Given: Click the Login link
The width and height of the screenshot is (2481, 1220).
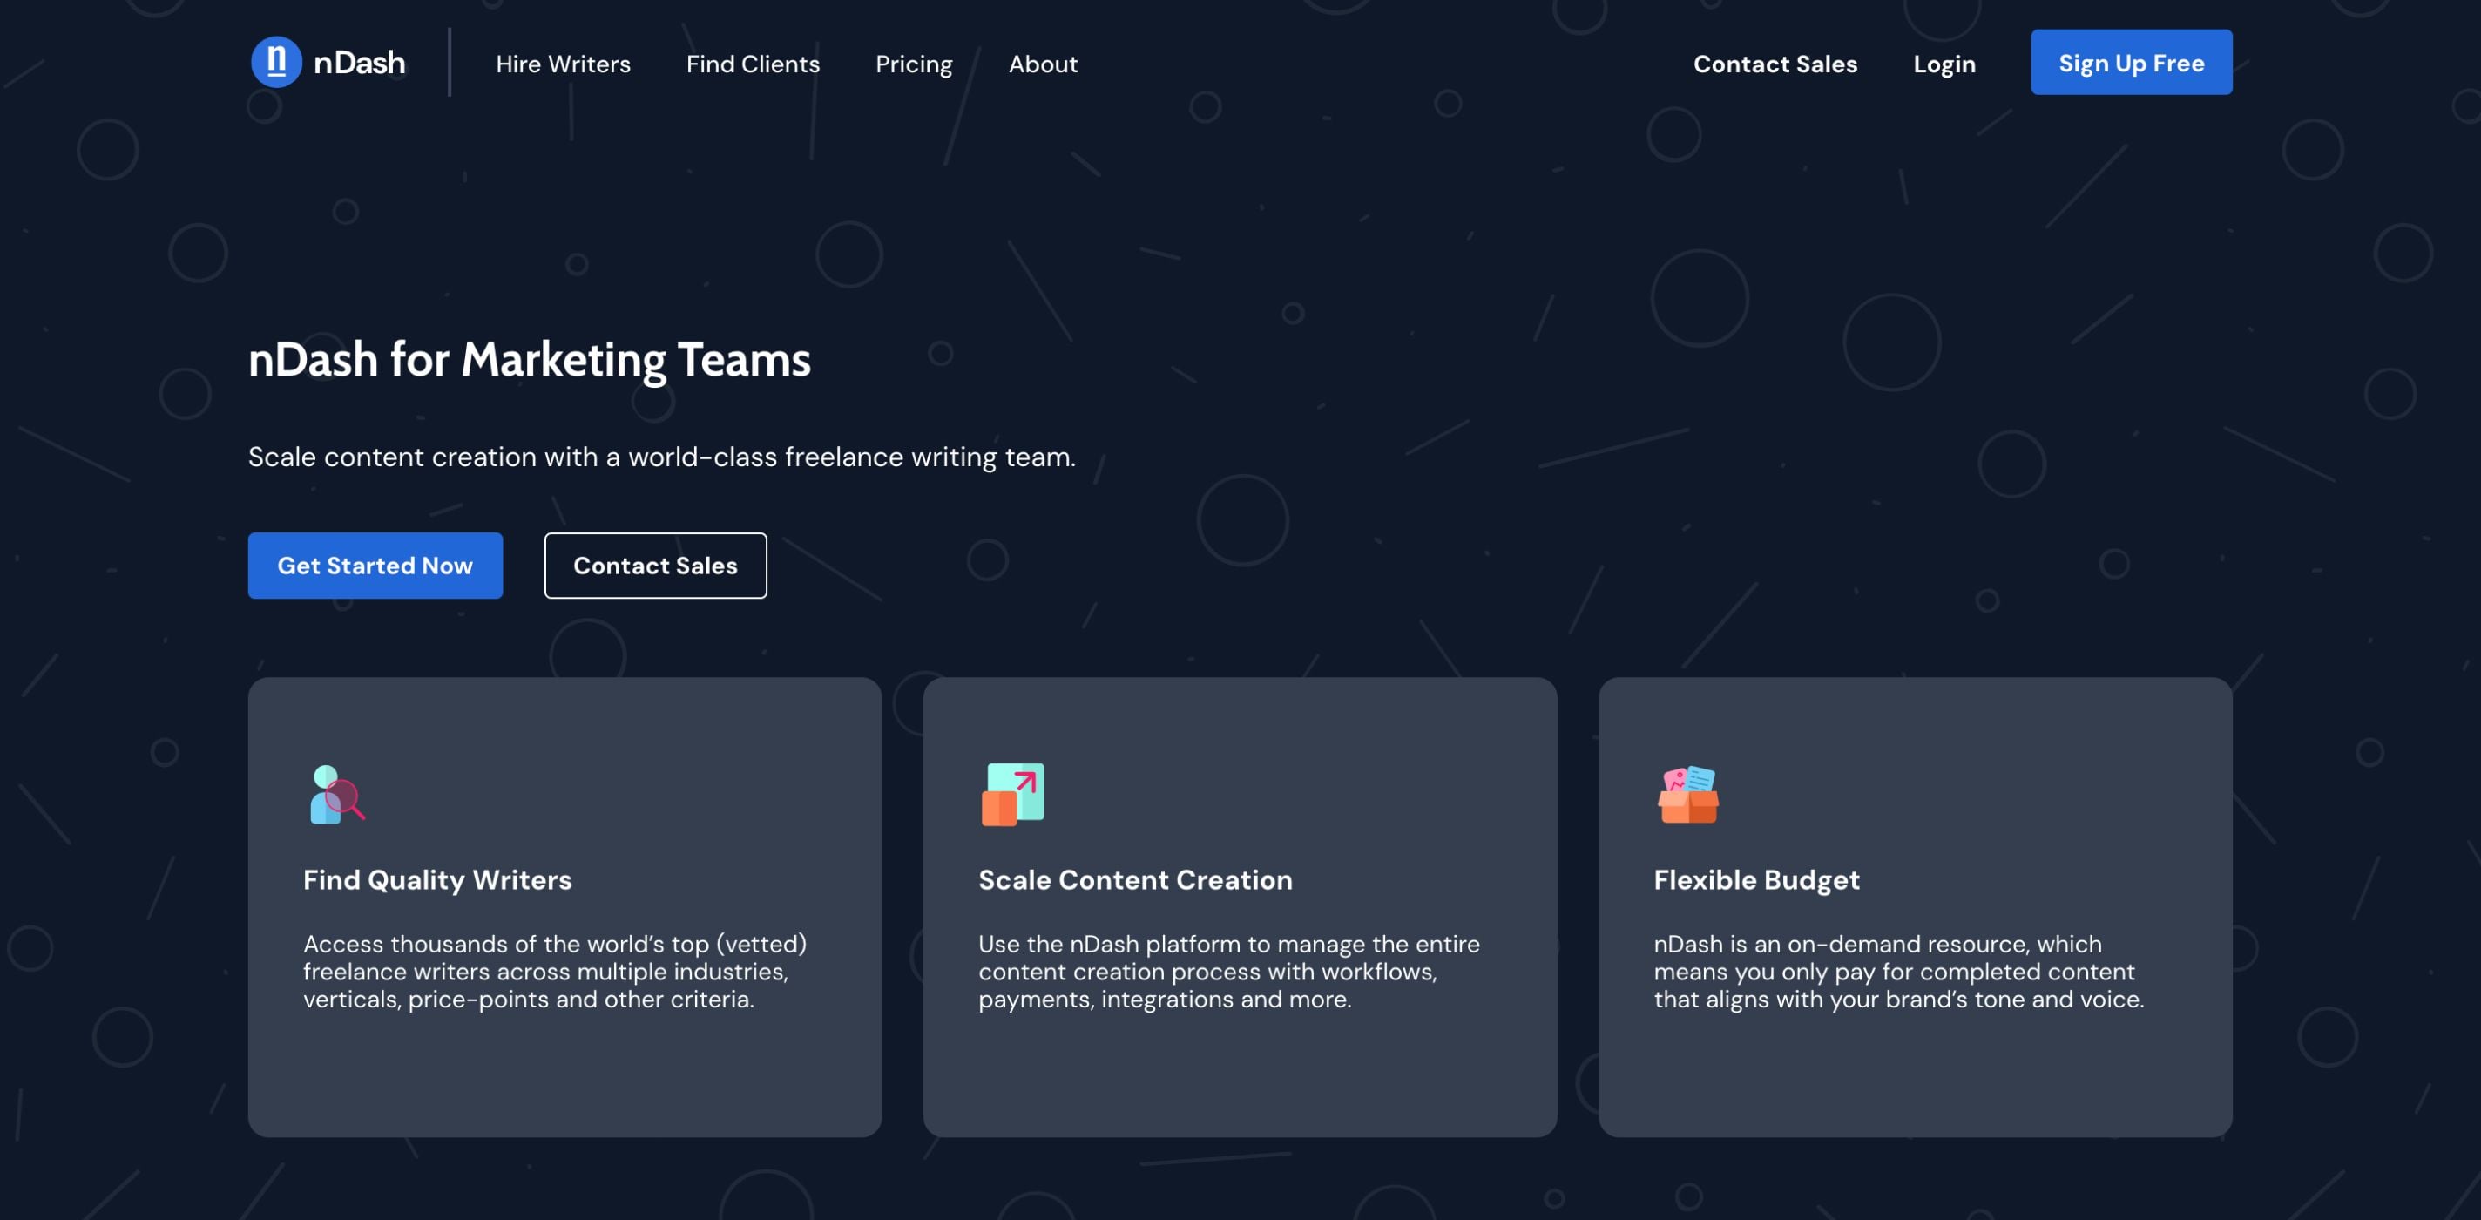Looking at the screenshot, I should click(x=1944, y=64).
